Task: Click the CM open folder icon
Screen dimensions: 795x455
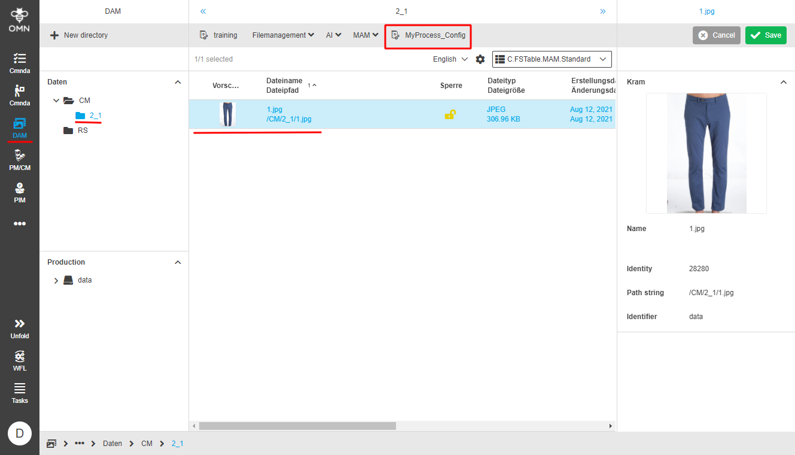Action: click(69, 101)
